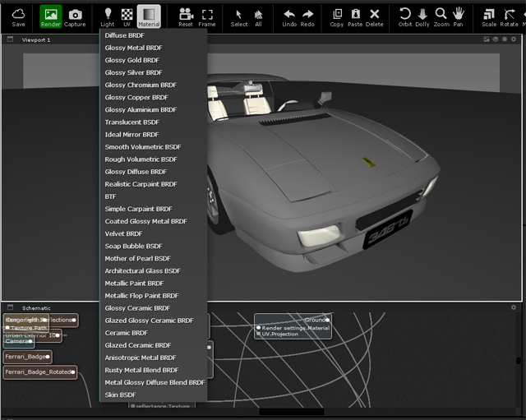Image resolution: width=526 pixels, height=420 pixels.
Task: Choose Skin BSDF
Action: click(x=154, y=395)
